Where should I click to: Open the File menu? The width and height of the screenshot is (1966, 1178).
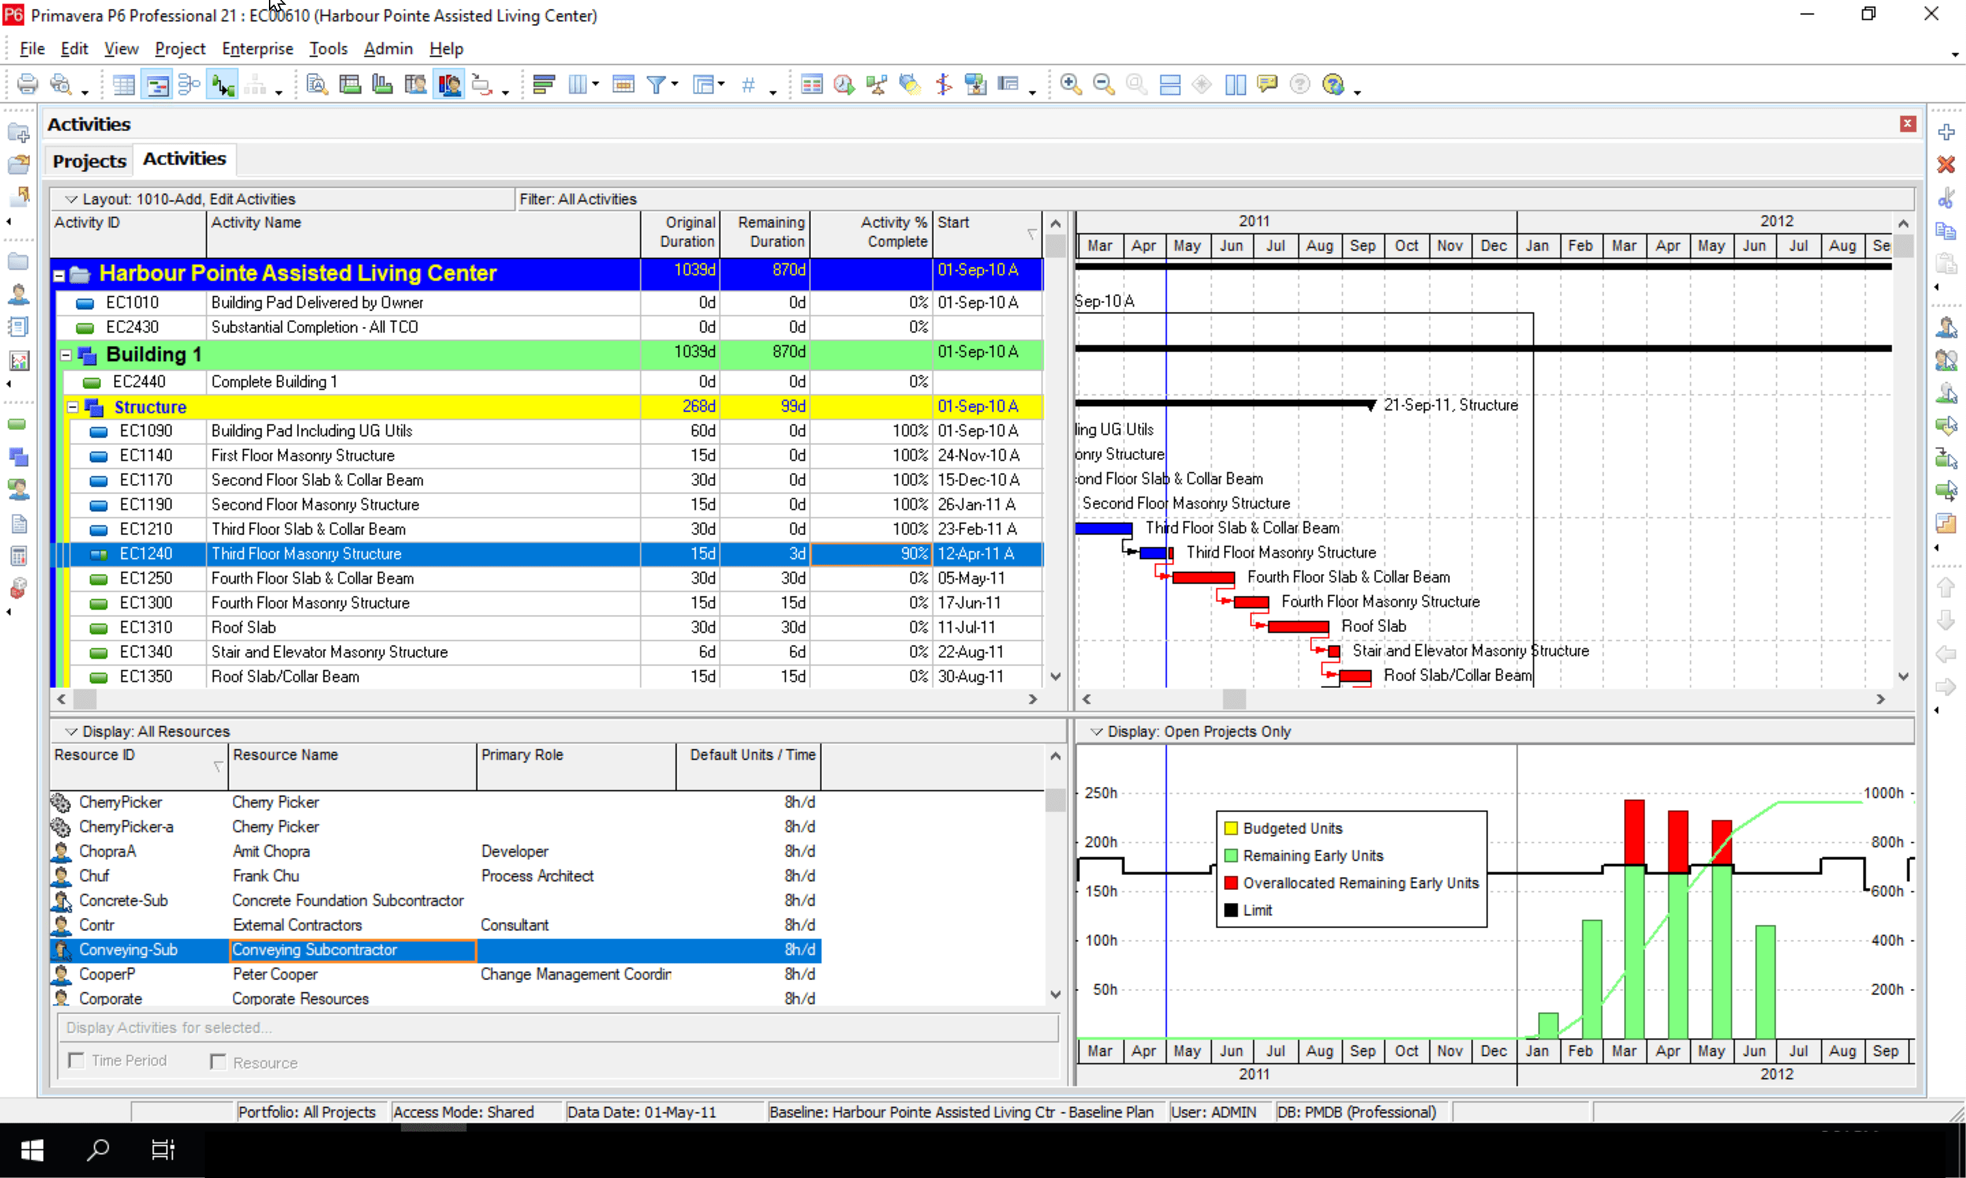click(32, 48)
